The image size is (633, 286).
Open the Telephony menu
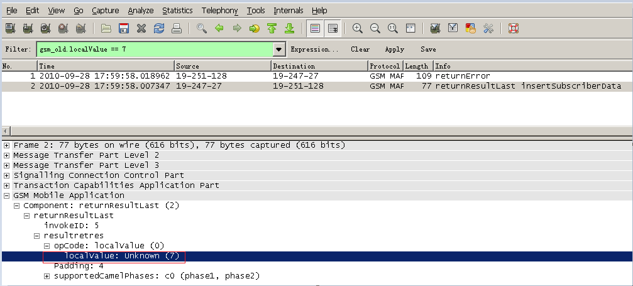coord(219,11)
